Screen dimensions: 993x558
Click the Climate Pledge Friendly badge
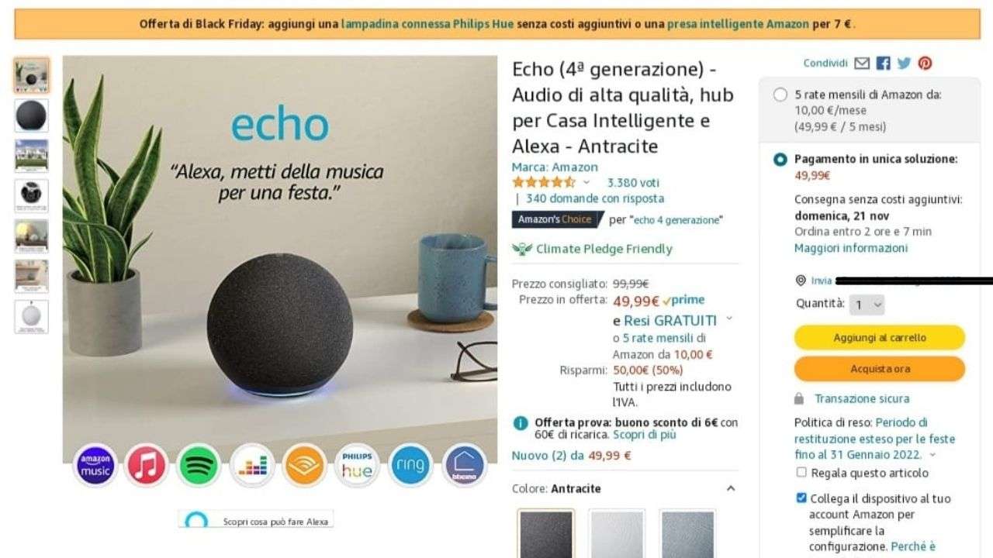tap(592, 249)
